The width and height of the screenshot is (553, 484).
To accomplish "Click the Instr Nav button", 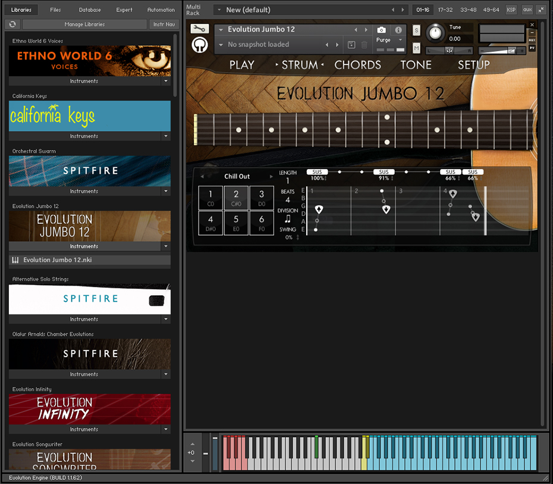I will [164, 24].
